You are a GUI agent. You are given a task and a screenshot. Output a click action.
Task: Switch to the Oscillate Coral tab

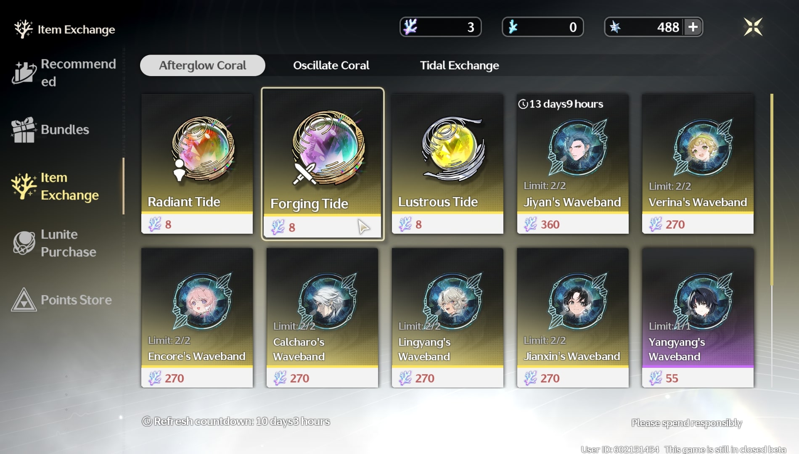[331, 66]
